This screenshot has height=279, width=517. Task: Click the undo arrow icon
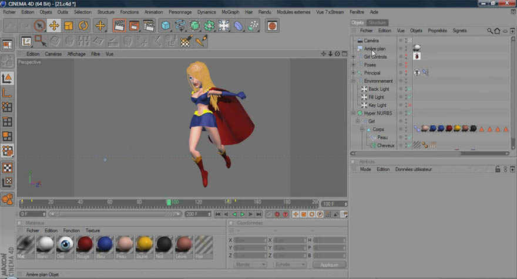tap(10, 26)
